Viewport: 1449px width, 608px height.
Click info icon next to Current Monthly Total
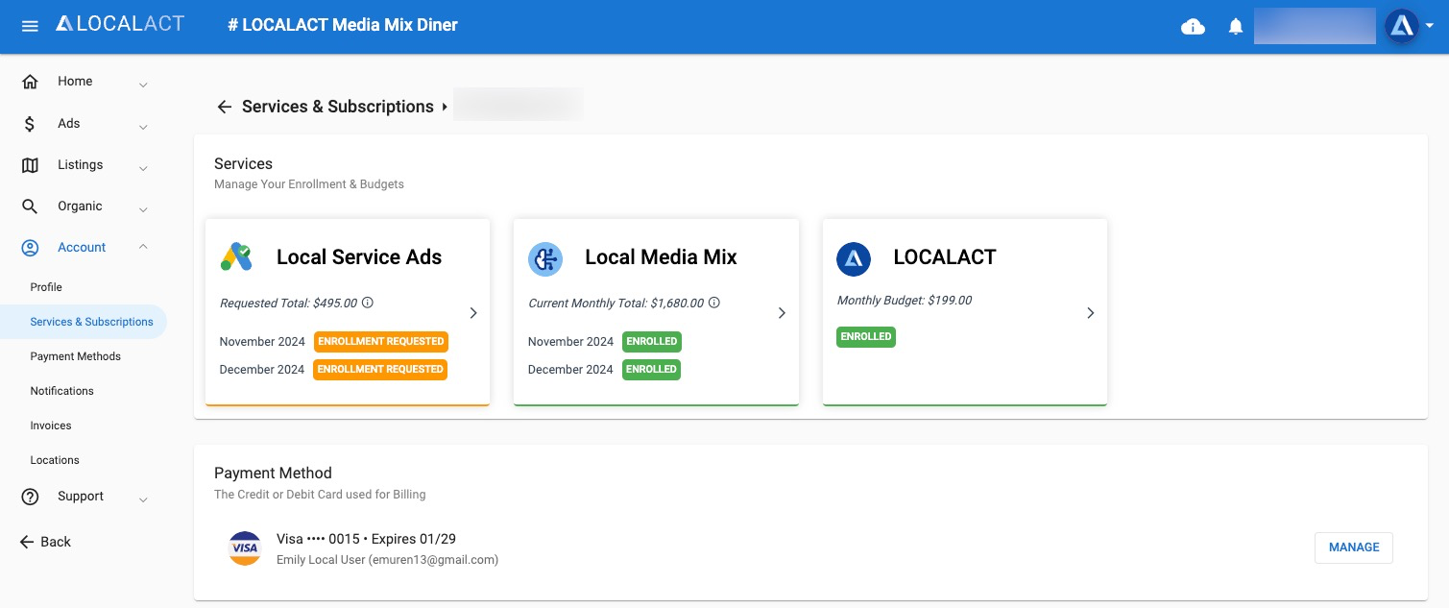[714, 303]
